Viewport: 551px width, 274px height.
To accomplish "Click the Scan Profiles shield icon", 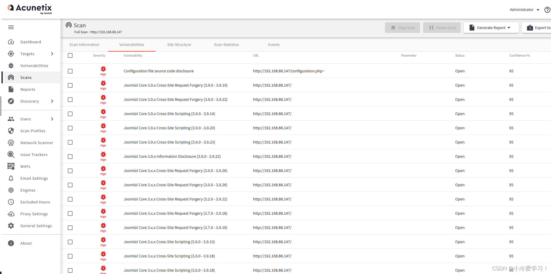I will 11,131.
